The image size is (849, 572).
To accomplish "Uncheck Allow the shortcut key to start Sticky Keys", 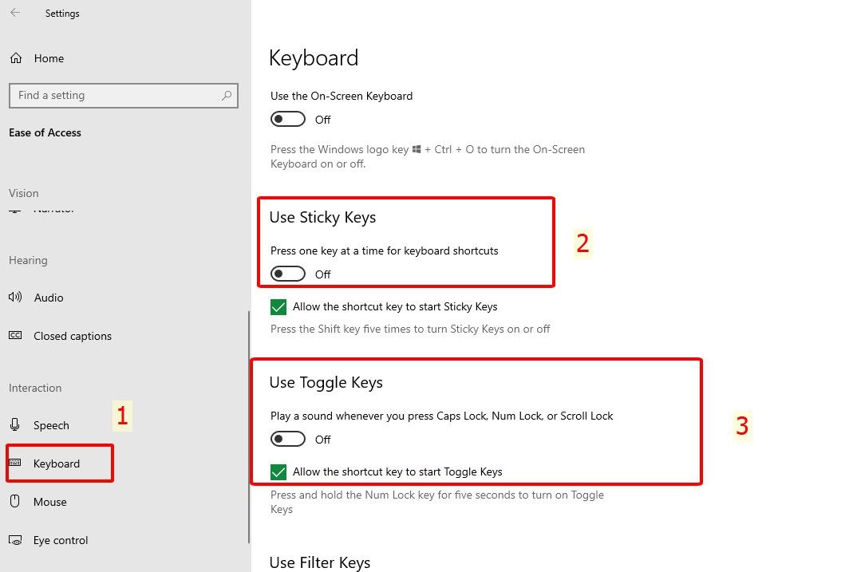I will click(278, 307).
